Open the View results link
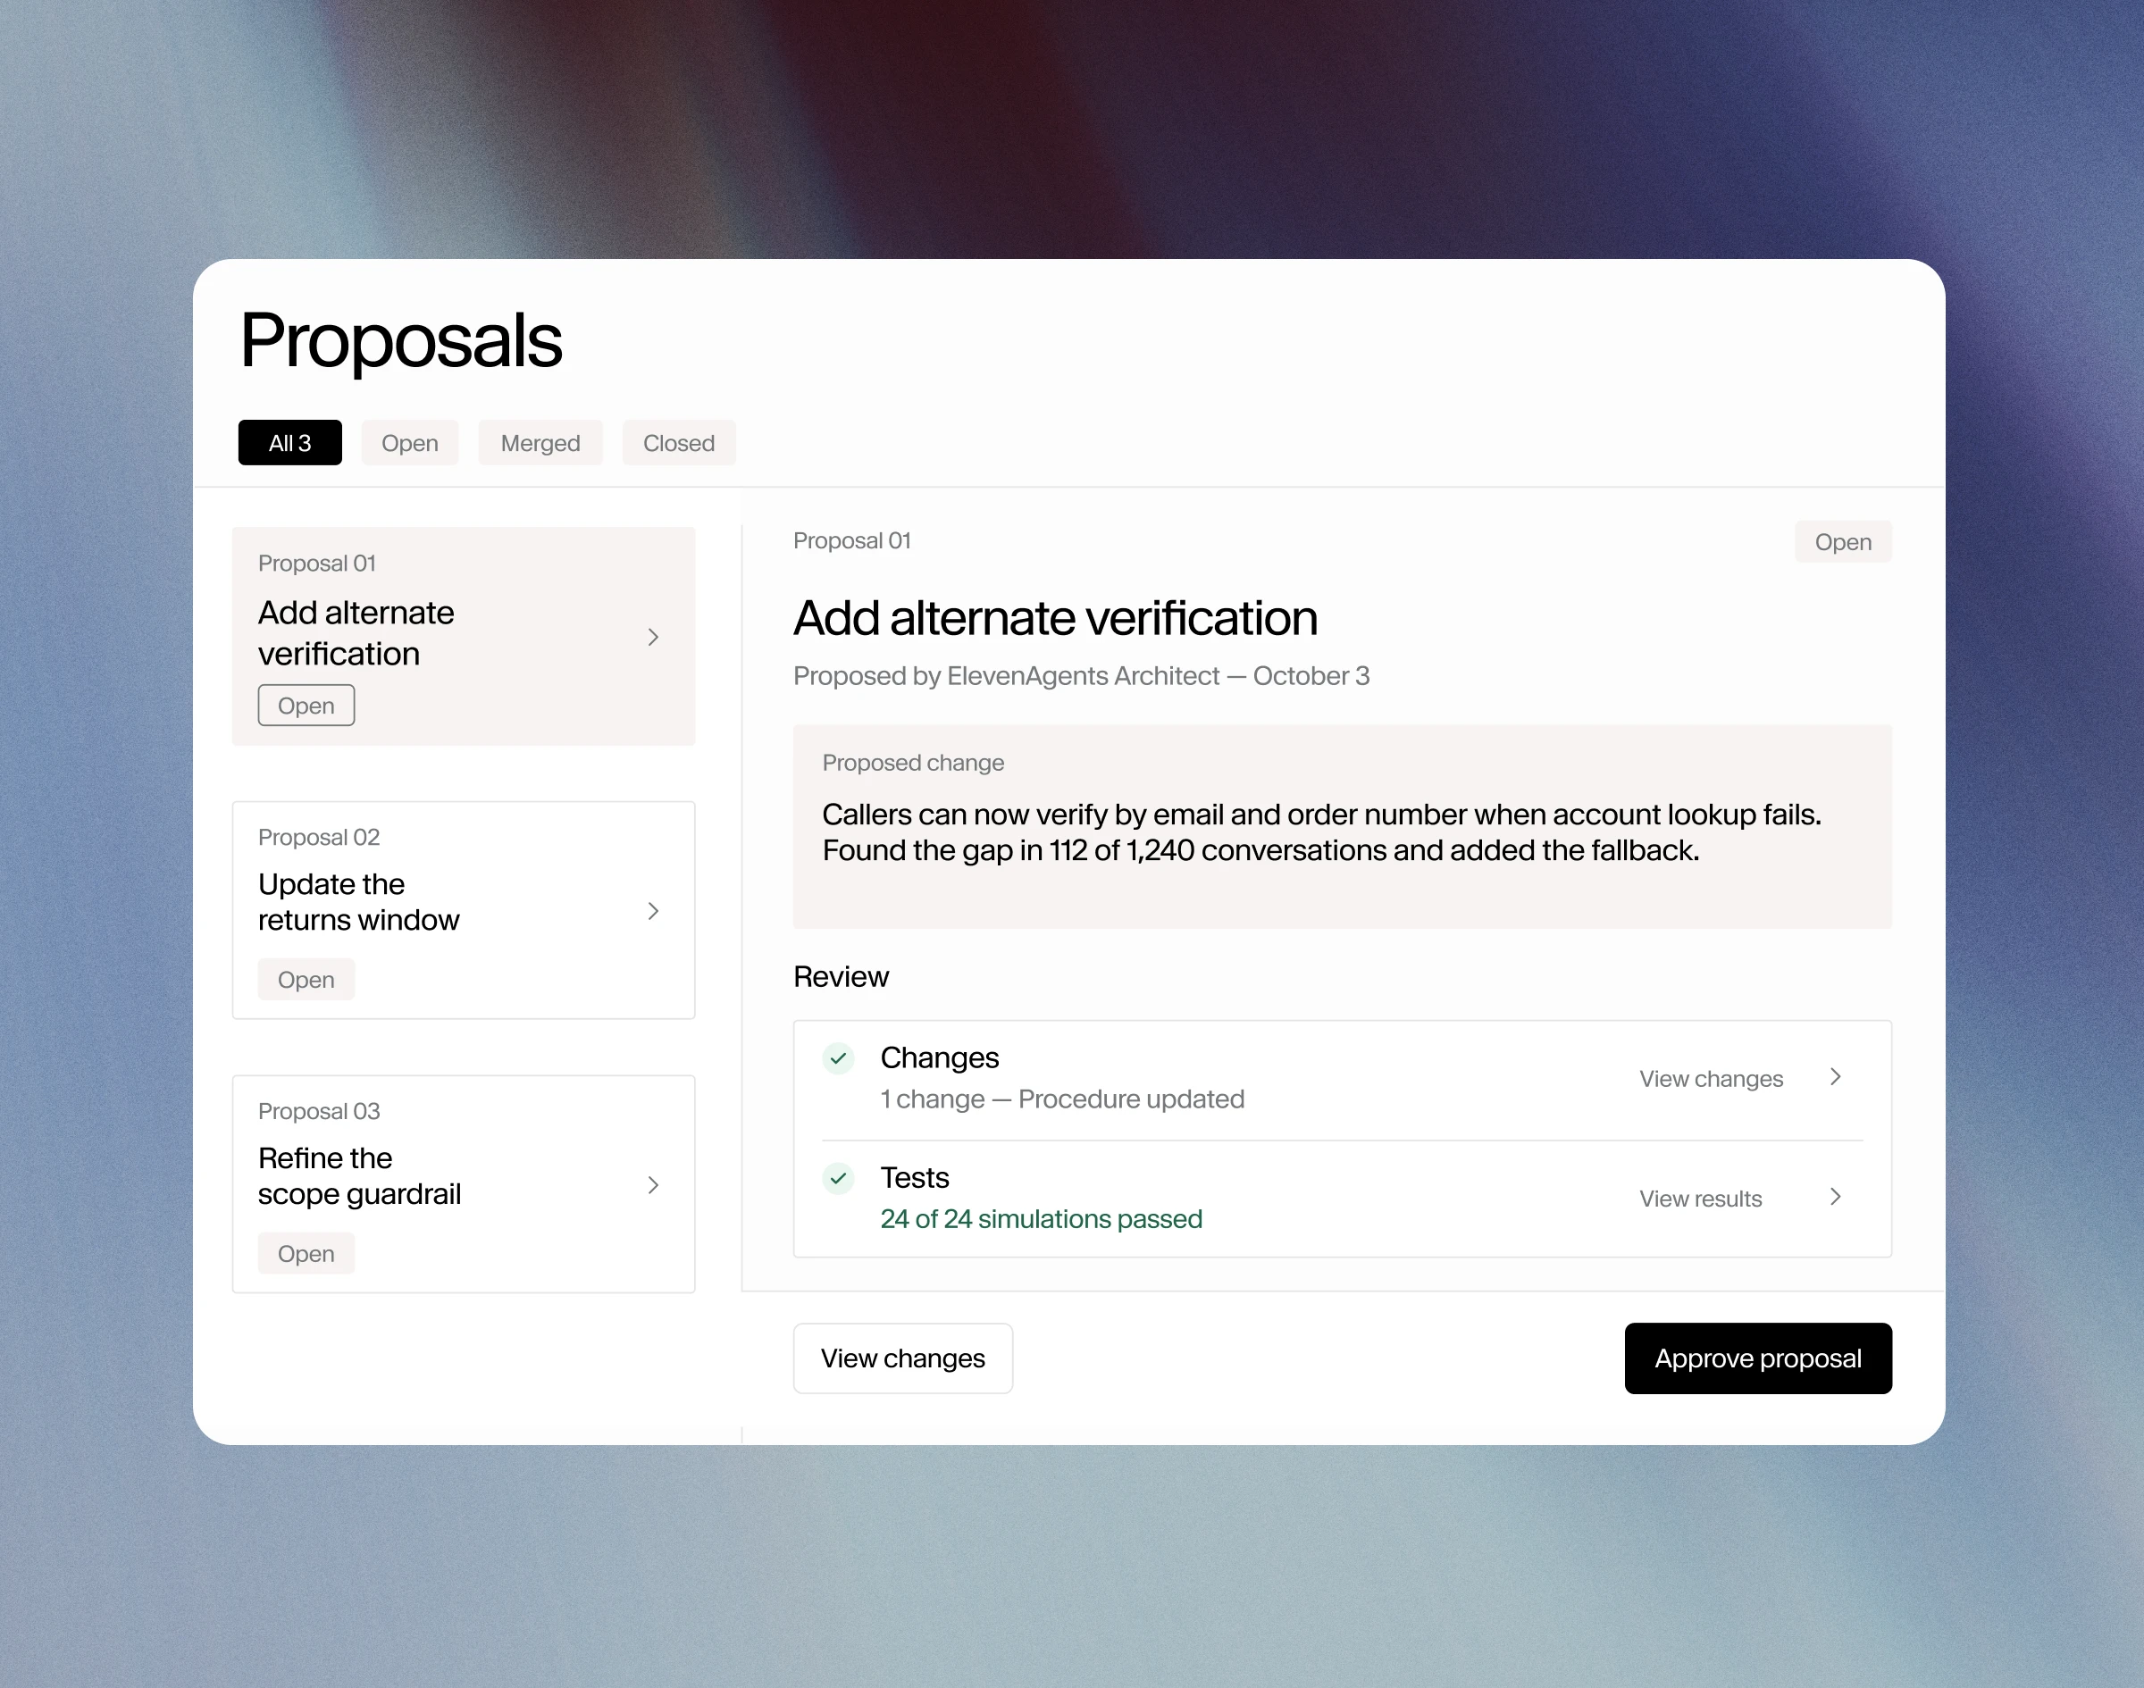This screenshot has width=2144, height=1688. 1700,1198
